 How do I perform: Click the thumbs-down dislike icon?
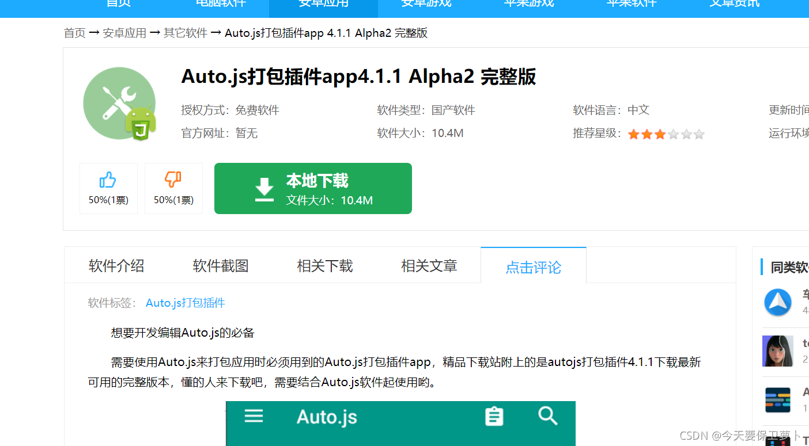tap(173, 180)
